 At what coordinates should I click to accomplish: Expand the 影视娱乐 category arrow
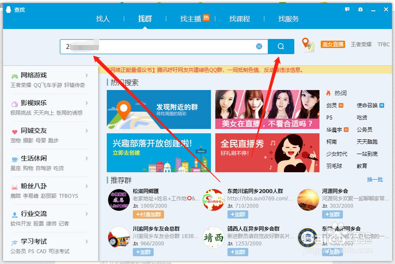point(87,103)
